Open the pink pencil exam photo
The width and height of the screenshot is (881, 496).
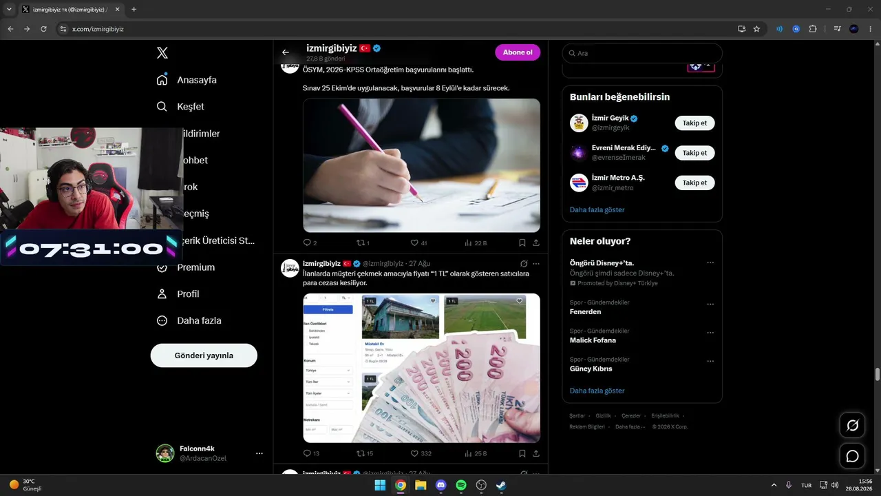(x=421, y=165)
